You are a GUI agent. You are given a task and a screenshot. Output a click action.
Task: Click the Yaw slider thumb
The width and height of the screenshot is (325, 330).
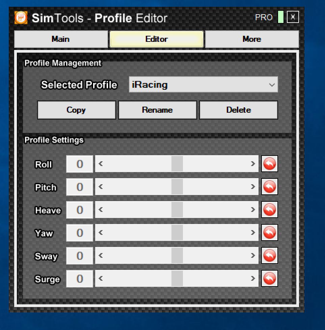tap(177, 232)
